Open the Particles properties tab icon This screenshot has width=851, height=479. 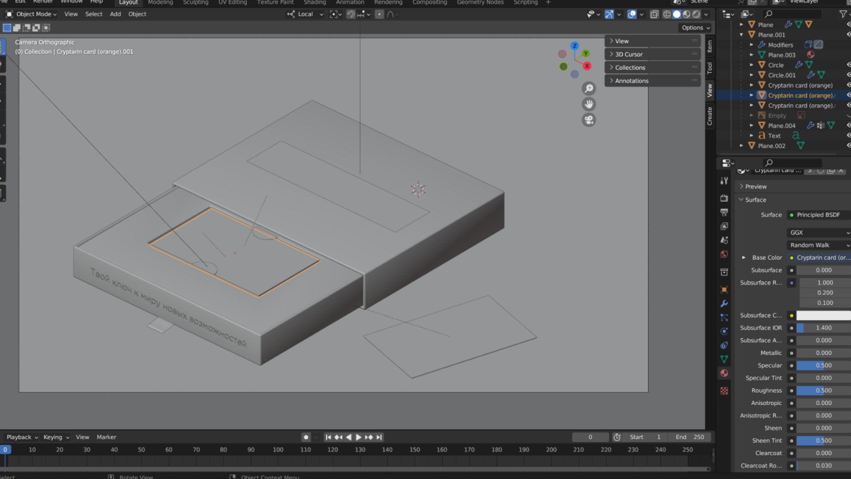click(724, 318)
